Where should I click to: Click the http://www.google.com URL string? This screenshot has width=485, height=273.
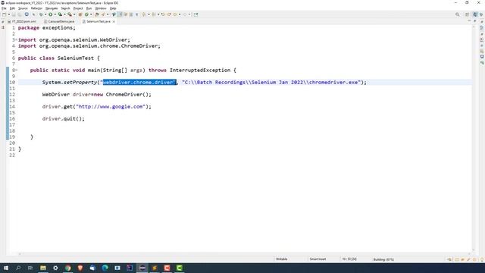[111, 106]
